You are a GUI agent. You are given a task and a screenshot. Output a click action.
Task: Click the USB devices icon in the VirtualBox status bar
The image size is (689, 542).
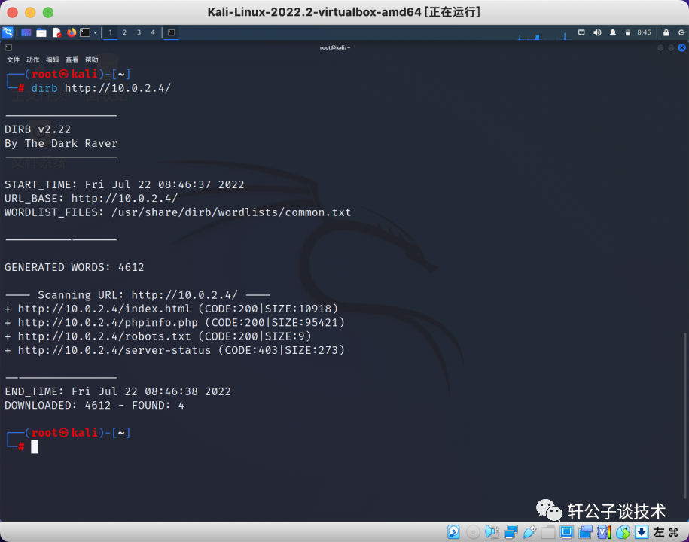[529, 532]
